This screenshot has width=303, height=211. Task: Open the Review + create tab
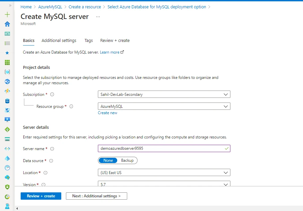[115, 40]
